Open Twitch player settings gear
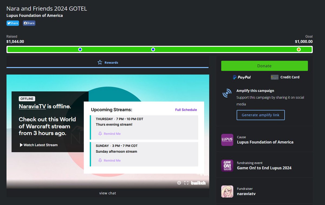The width and height of the screenshot is (325, 205). coord(179,183)
